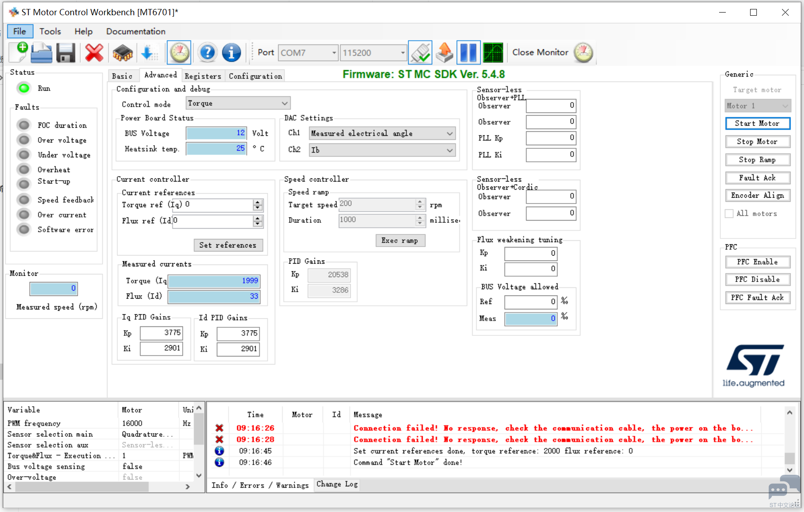The image size is (804, 512).
Task: Switch to the Registers tab
Action: point(203,76)
